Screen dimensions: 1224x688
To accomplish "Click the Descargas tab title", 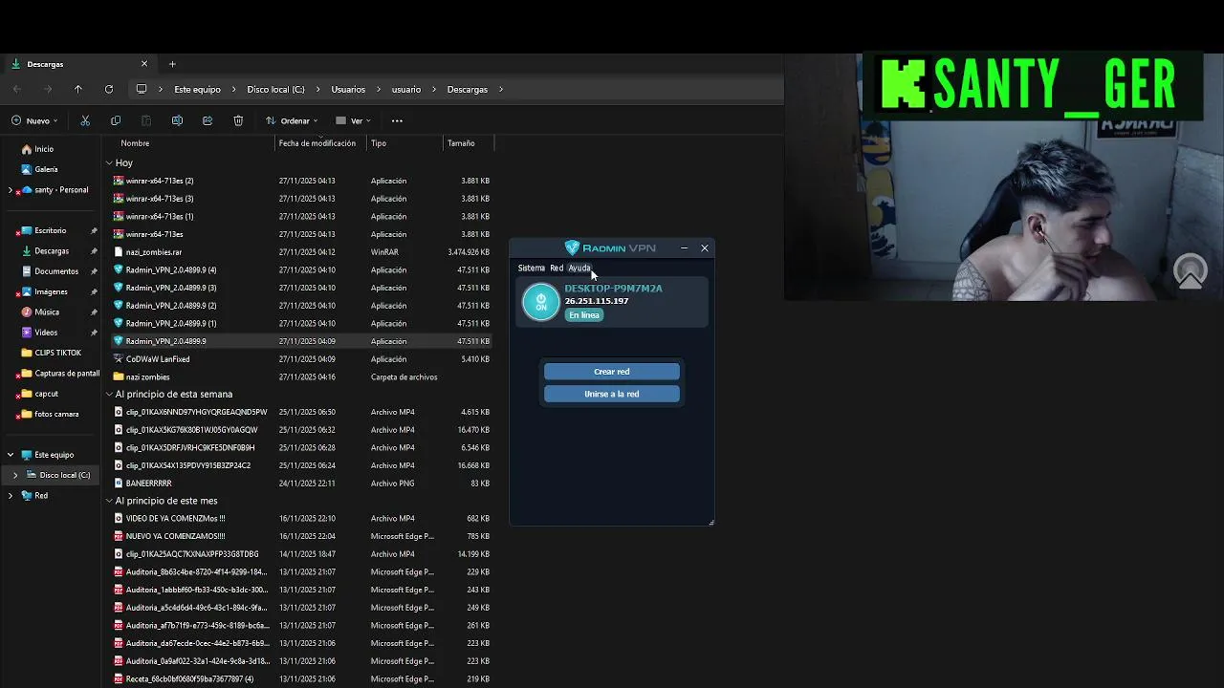I will point(45,64).
